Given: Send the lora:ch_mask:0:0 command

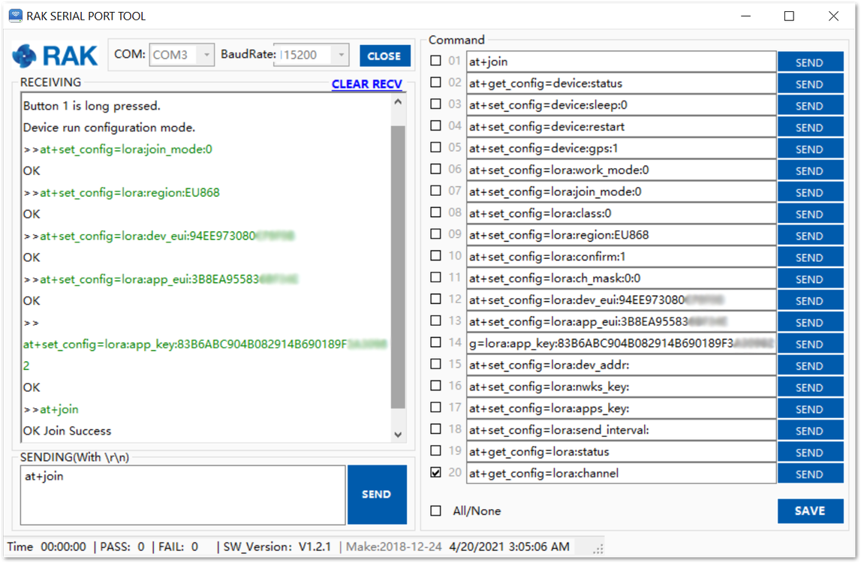Looking at the screenshot, I should click(810, 279).
